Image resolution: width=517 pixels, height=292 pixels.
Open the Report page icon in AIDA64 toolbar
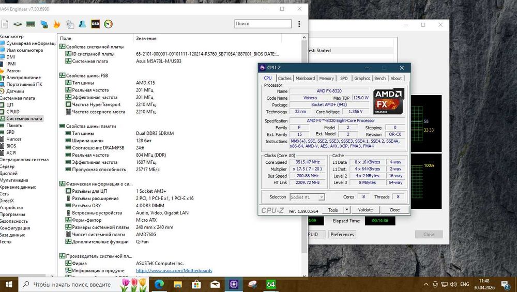tap(5, 24)
